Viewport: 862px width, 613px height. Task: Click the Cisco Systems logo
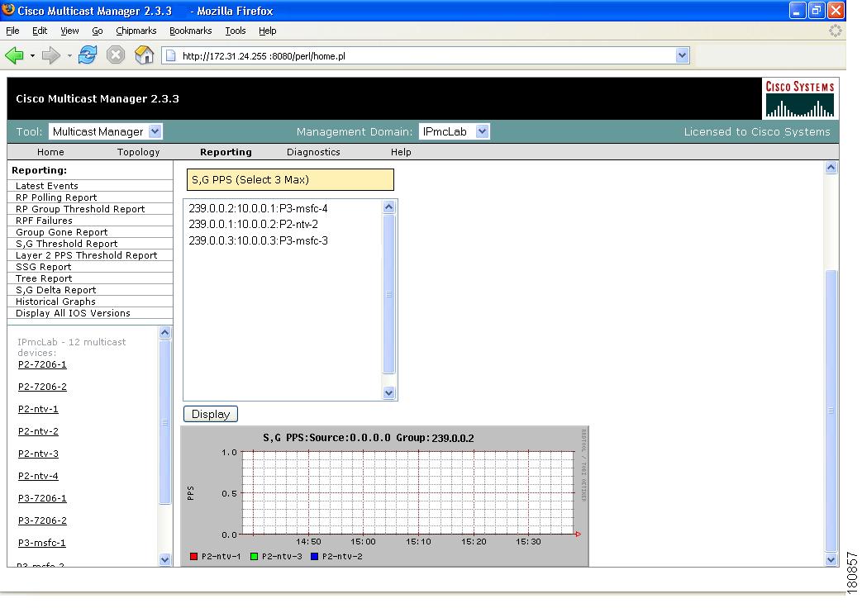pyautogui.click(x=800, y=99)
